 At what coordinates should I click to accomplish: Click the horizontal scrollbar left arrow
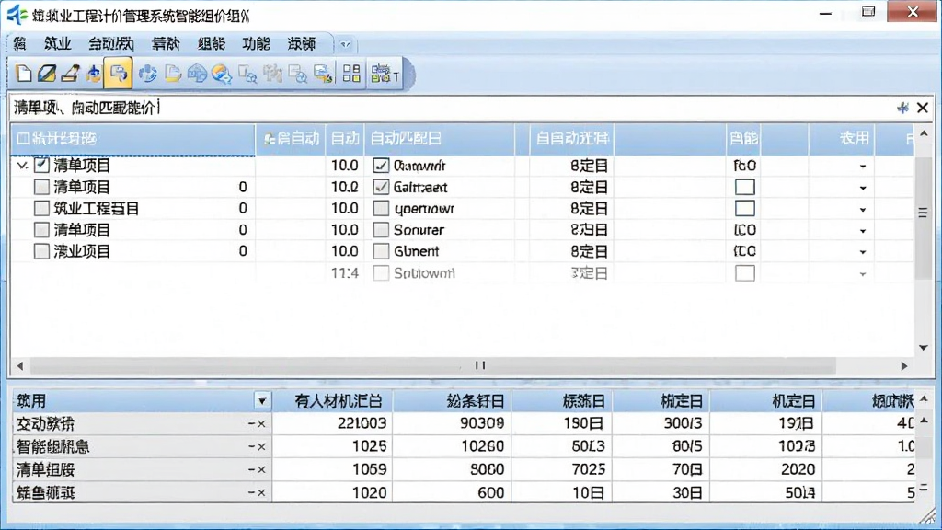(x=20, y=365)
